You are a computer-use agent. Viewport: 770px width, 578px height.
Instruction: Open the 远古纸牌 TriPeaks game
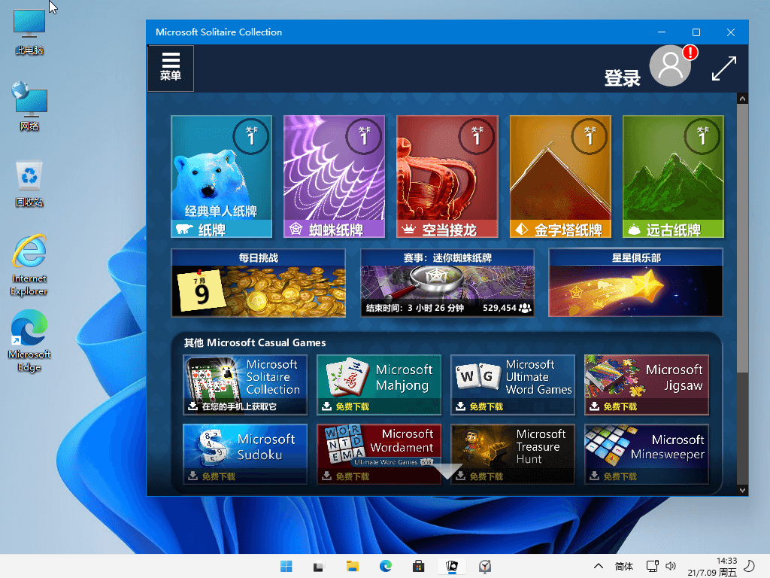click(x=673, y=176)
